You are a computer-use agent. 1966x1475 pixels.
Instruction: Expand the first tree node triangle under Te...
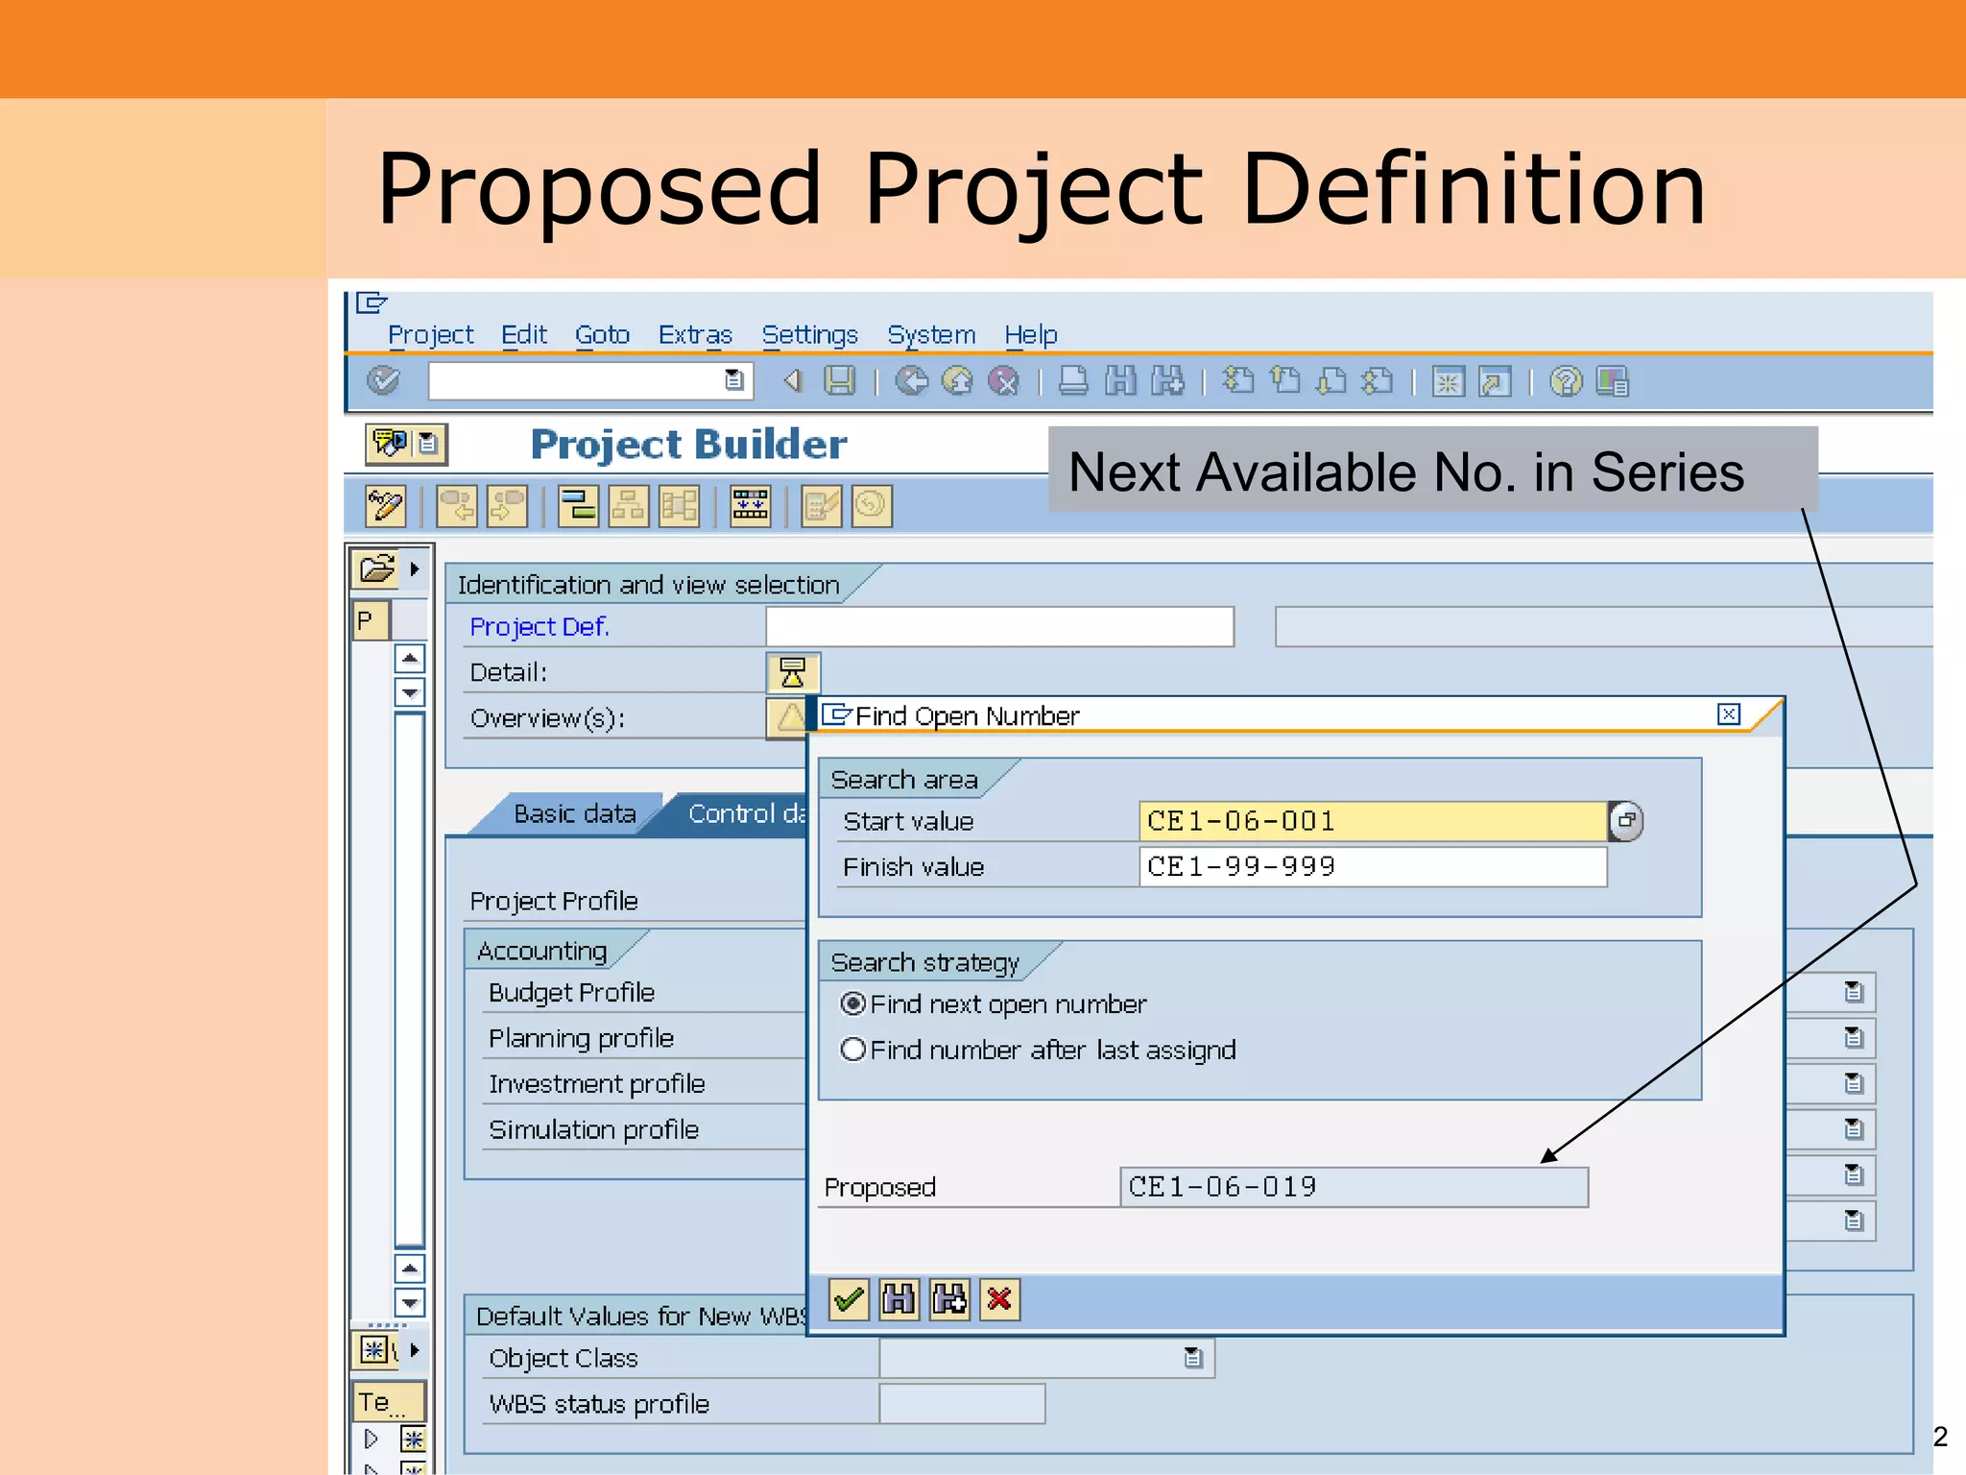point(372,1439)
